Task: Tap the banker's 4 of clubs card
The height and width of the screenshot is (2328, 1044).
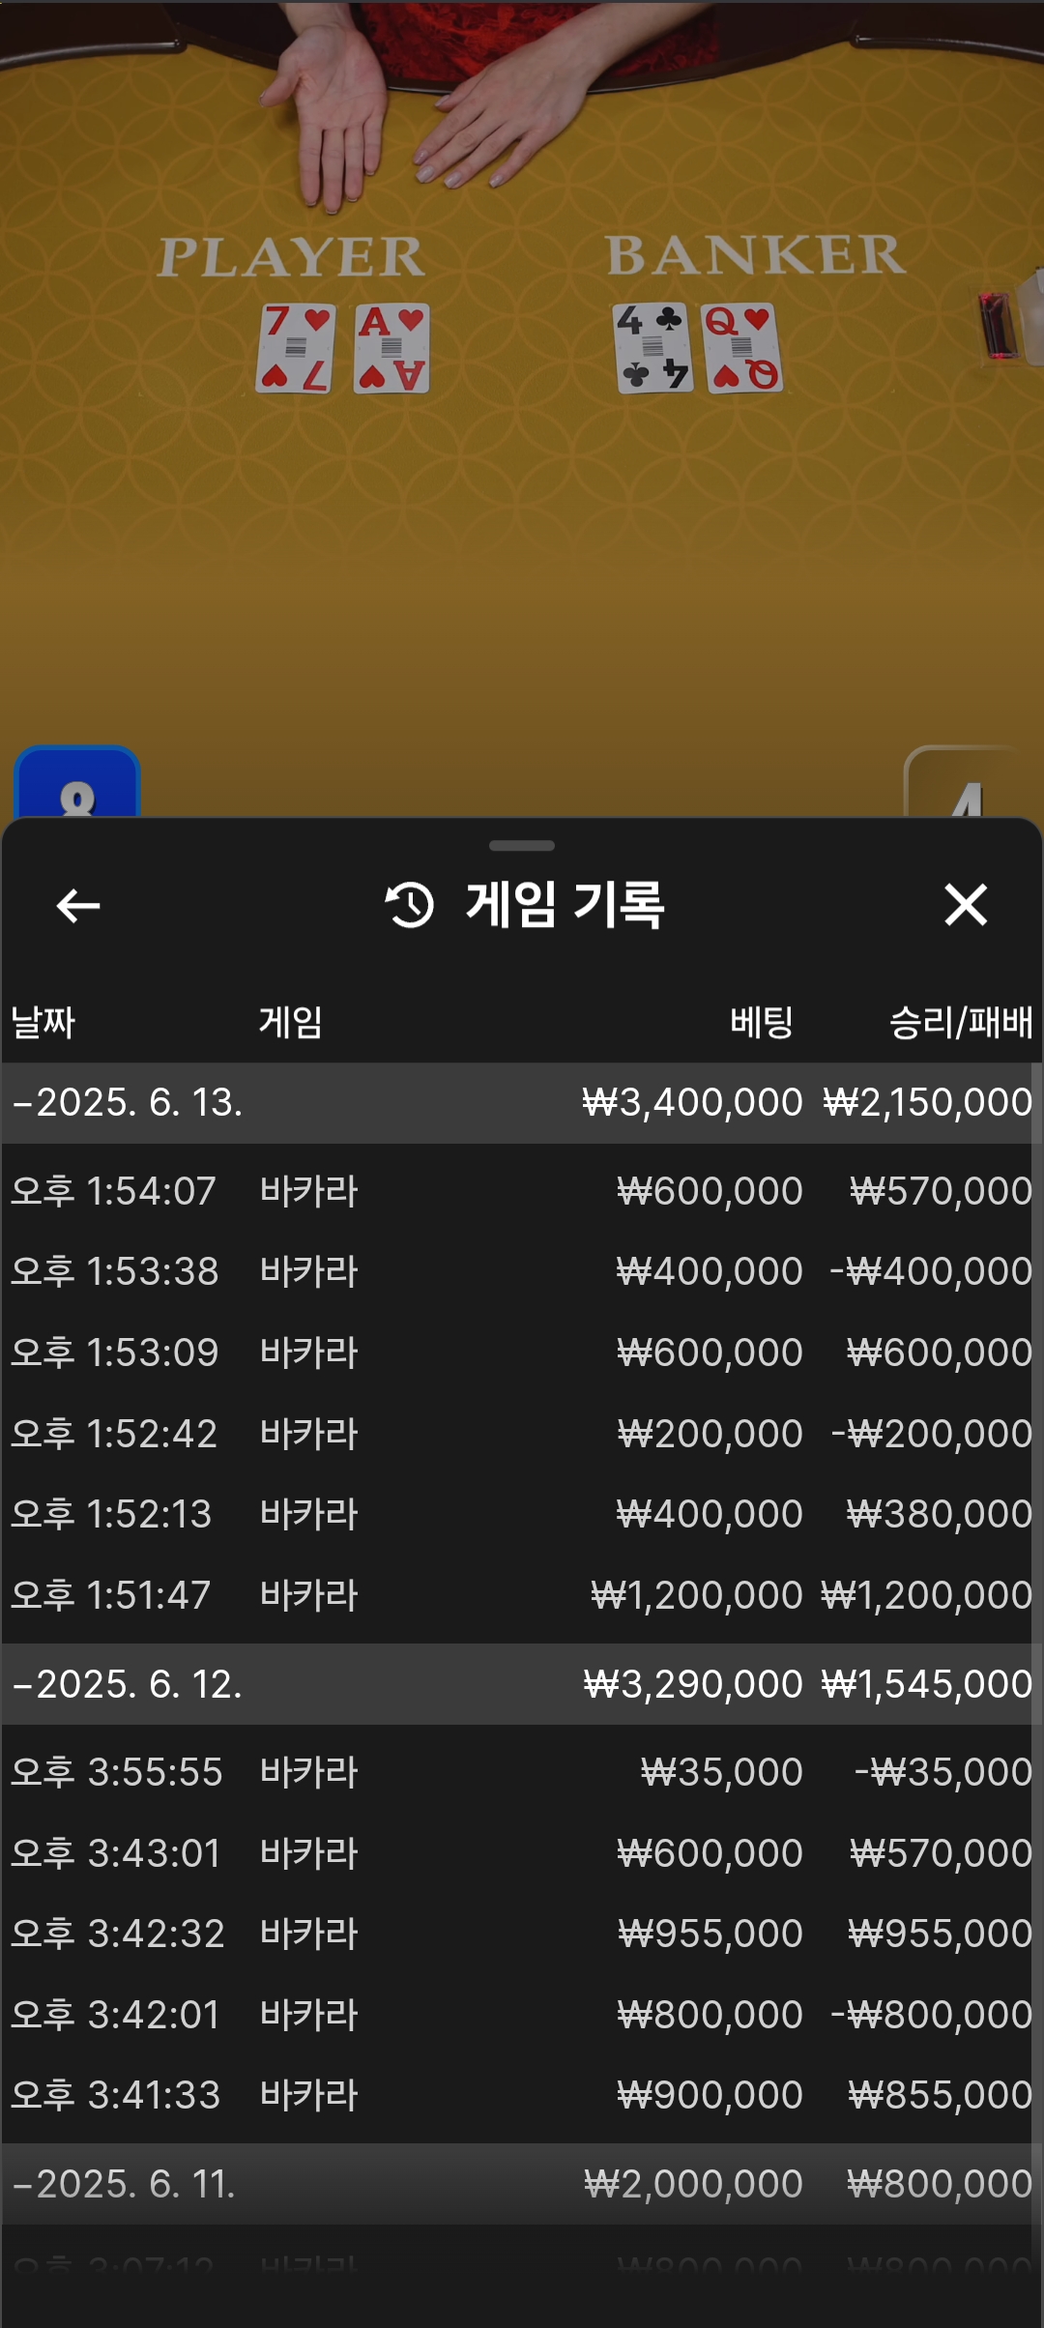Action: (x=652, y=348)
